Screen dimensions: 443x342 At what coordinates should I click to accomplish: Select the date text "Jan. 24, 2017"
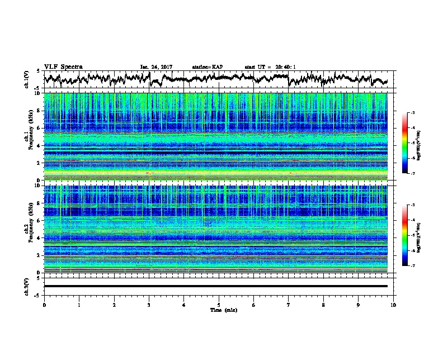pyautogui.click(x=156, y=67)
